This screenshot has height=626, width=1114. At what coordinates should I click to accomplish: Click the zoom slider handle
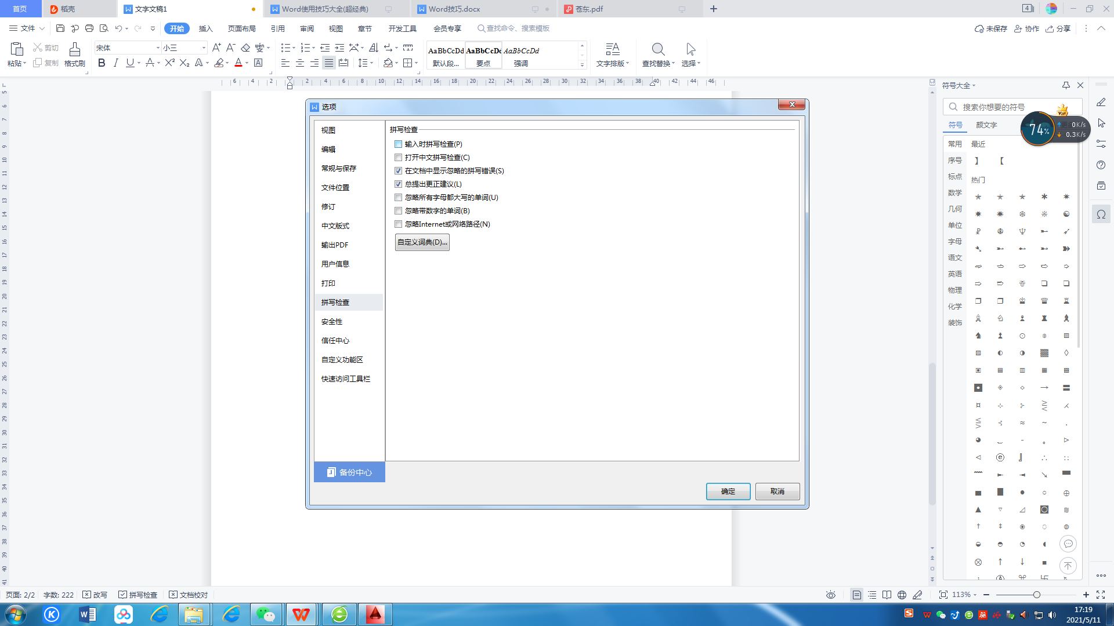[x=1036, y=595]
